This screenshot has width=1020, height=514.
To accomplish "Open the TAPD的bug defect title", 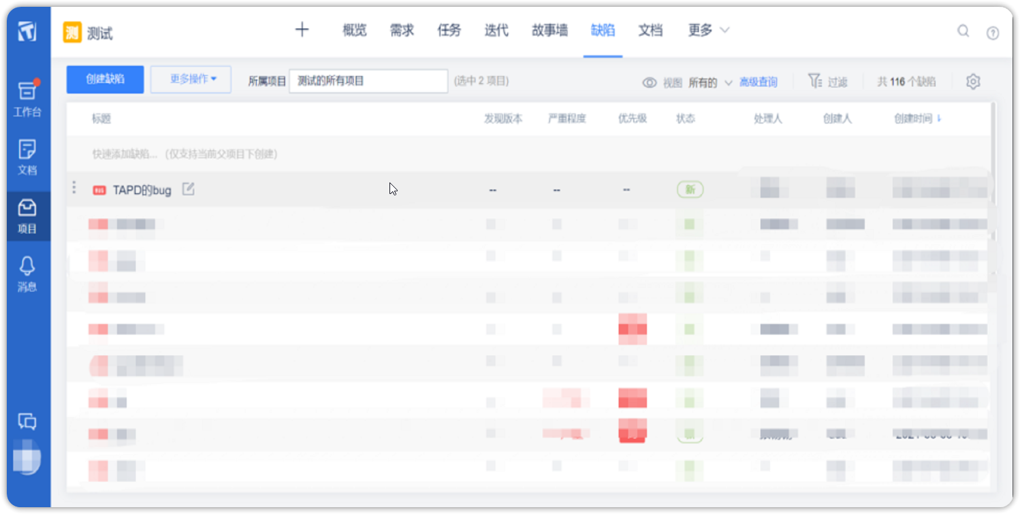I will click(x=142, y=191).
